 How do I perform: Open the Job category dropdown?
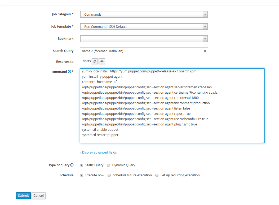tap(144, 14)
